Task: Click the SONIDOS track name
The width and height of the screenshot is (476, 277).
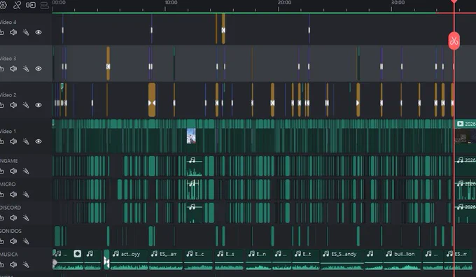Action: tap(10, 231)
